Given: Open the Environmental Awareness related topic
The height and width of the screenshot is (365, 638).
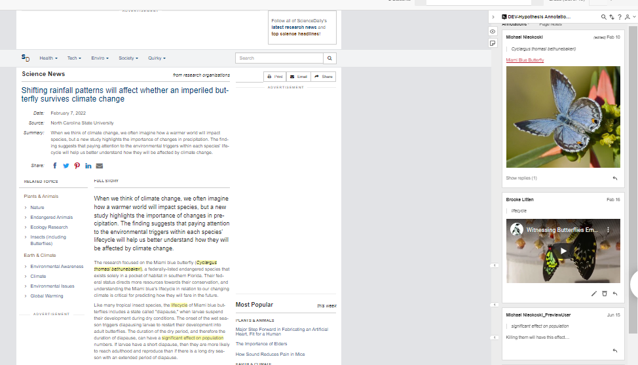Looking at the screenshot, I should tap(56, 267).
